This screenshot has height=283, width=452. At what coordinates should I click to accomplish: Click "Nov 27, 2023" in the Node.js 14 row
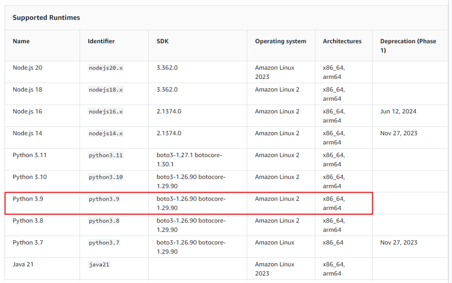coord(399,133)
